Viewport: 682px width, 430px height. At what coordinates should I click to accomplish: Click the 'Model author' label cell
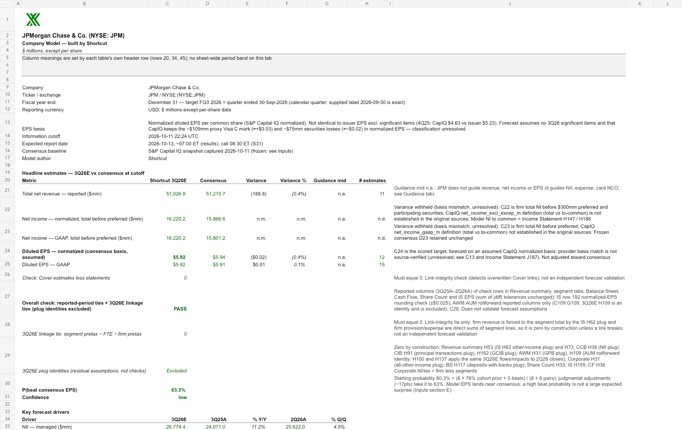(37, 159)
